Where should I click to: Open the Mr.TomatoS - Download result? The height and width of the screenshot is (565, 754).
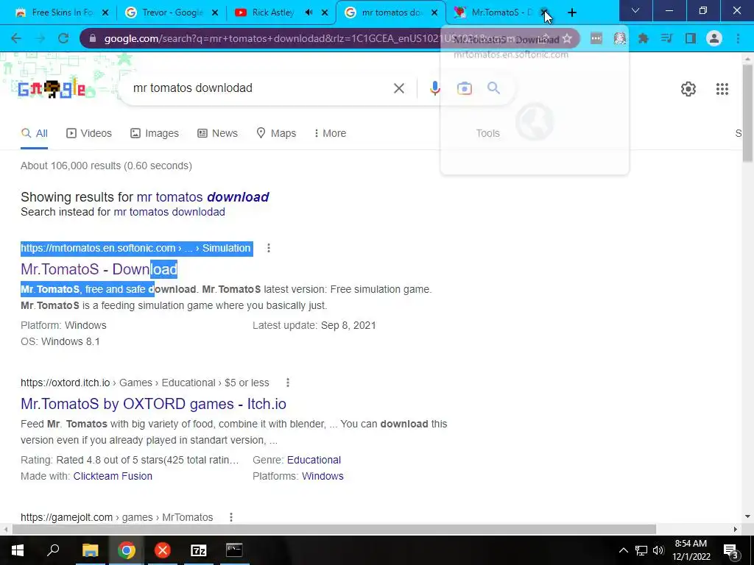(x=99, y=269)
